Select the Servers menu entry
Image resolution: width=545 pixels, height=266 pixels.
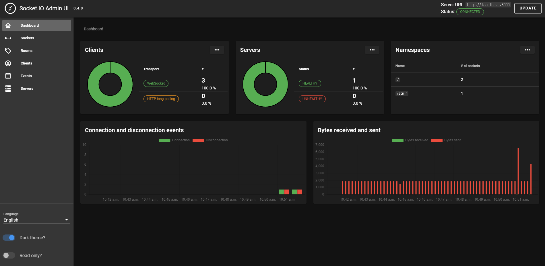[37, 89]
